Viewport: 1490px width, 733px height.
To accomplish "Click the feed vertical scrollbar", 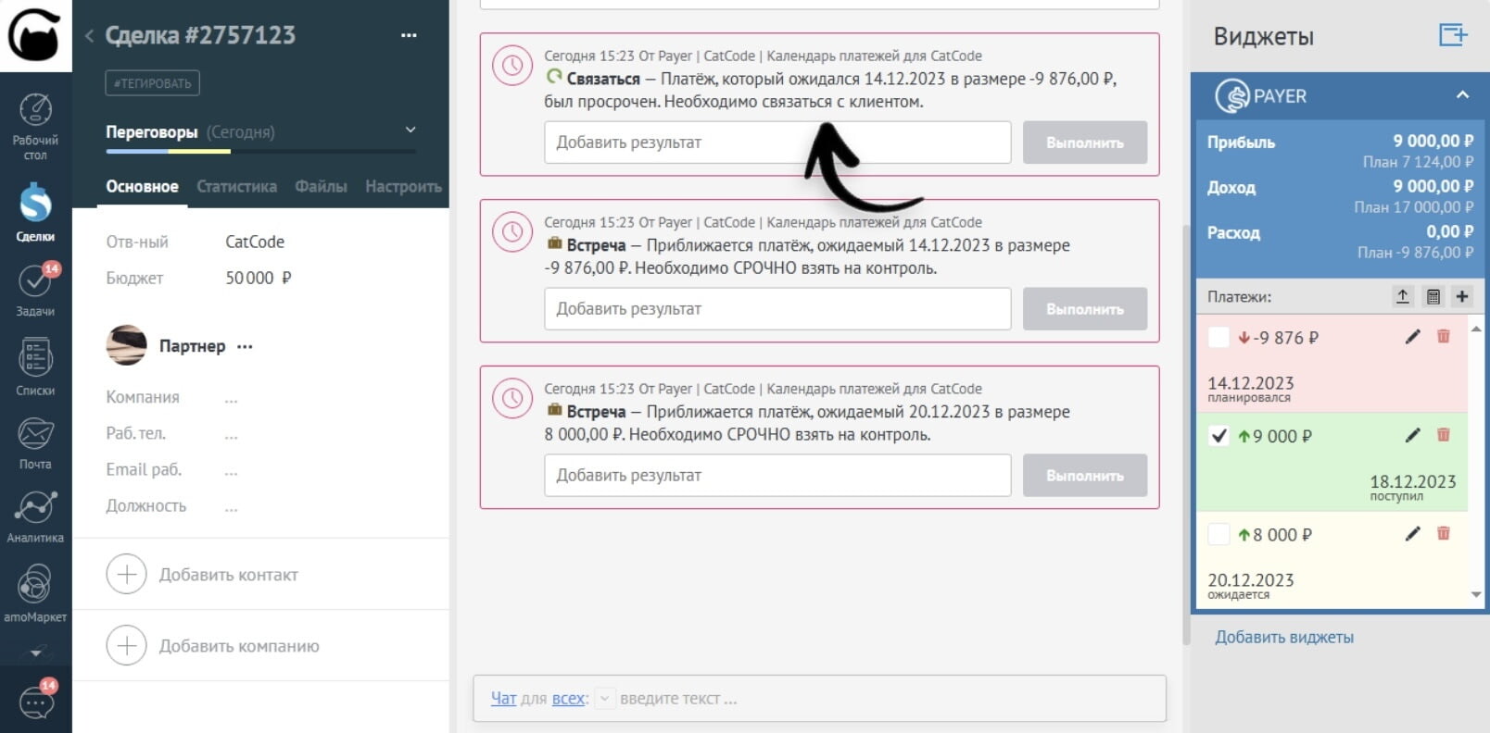I will pyautogui.click(x=1186, y=435).
